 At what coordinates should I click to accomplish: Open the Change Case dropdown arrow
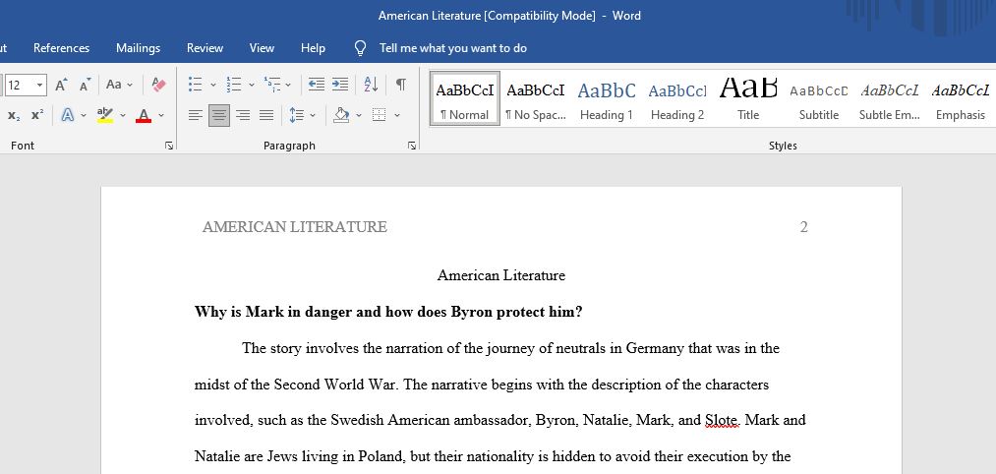130,85
